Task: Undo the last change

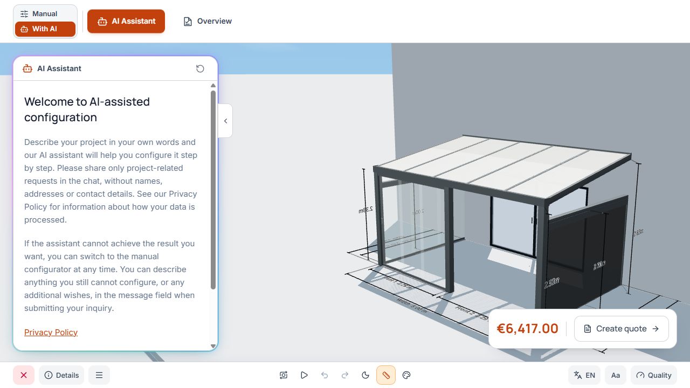Action: pyautogui.click(x=325, y=375)
